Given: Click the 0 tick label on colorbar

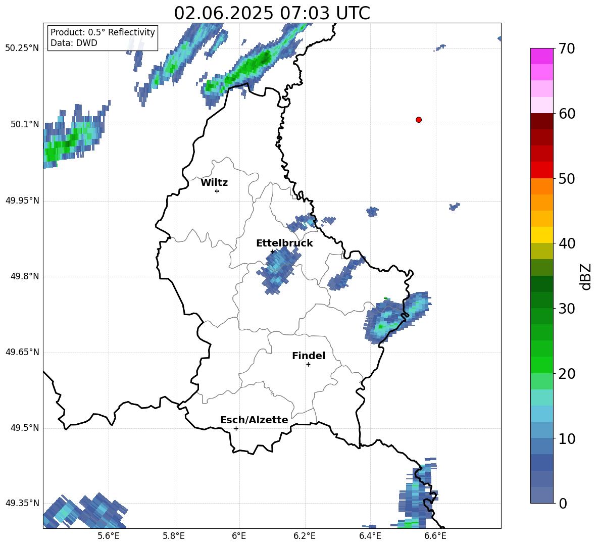Looking at the screenshot, I should [563, 503].
